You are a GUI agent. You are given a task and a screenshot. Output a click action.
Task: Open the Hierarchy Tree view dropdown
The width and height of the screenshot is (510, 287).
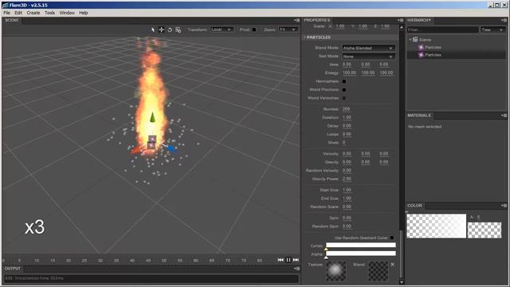493,30
